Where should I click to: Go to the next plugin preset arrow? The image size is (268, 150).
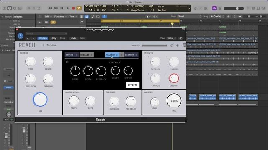[33, 38]
